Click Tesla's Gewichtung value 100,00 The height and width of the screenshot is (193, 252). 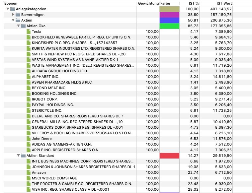coord(152,32)
